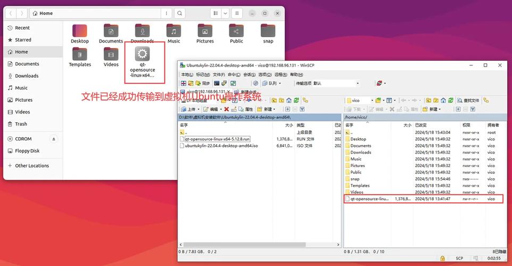The width and height of the screenshot is (512, 266).
Task: Click the funnel select-filter icon in remote panel
Action: 473,110
